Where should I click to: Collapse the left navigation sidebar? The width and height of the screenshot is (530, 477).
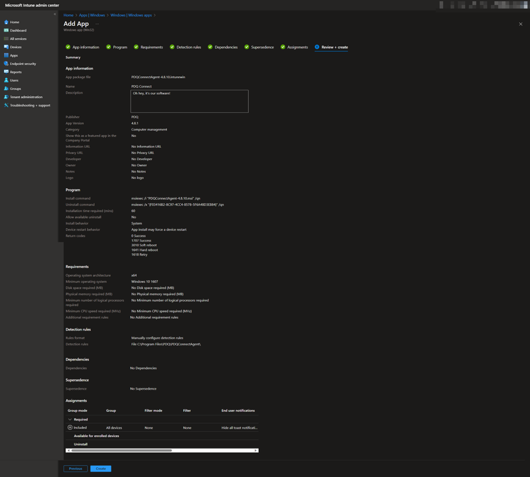[55, 14]
